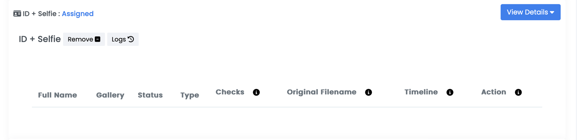Click the info icon beside Timeline
The height and width of the screenshot is (140, 577).
450,92
